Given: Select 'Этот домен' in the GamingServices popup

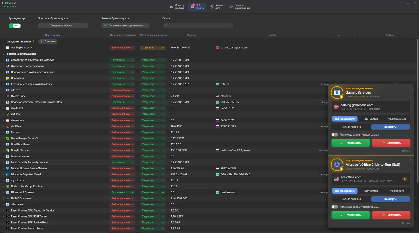Looking at the screenshot, I should pyautogui.click(x=371, y=119).
